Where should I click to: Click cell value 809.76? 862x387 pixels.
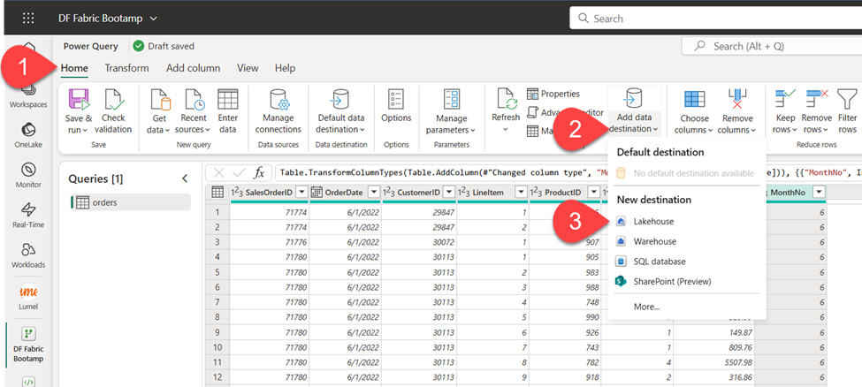[713, 347]
